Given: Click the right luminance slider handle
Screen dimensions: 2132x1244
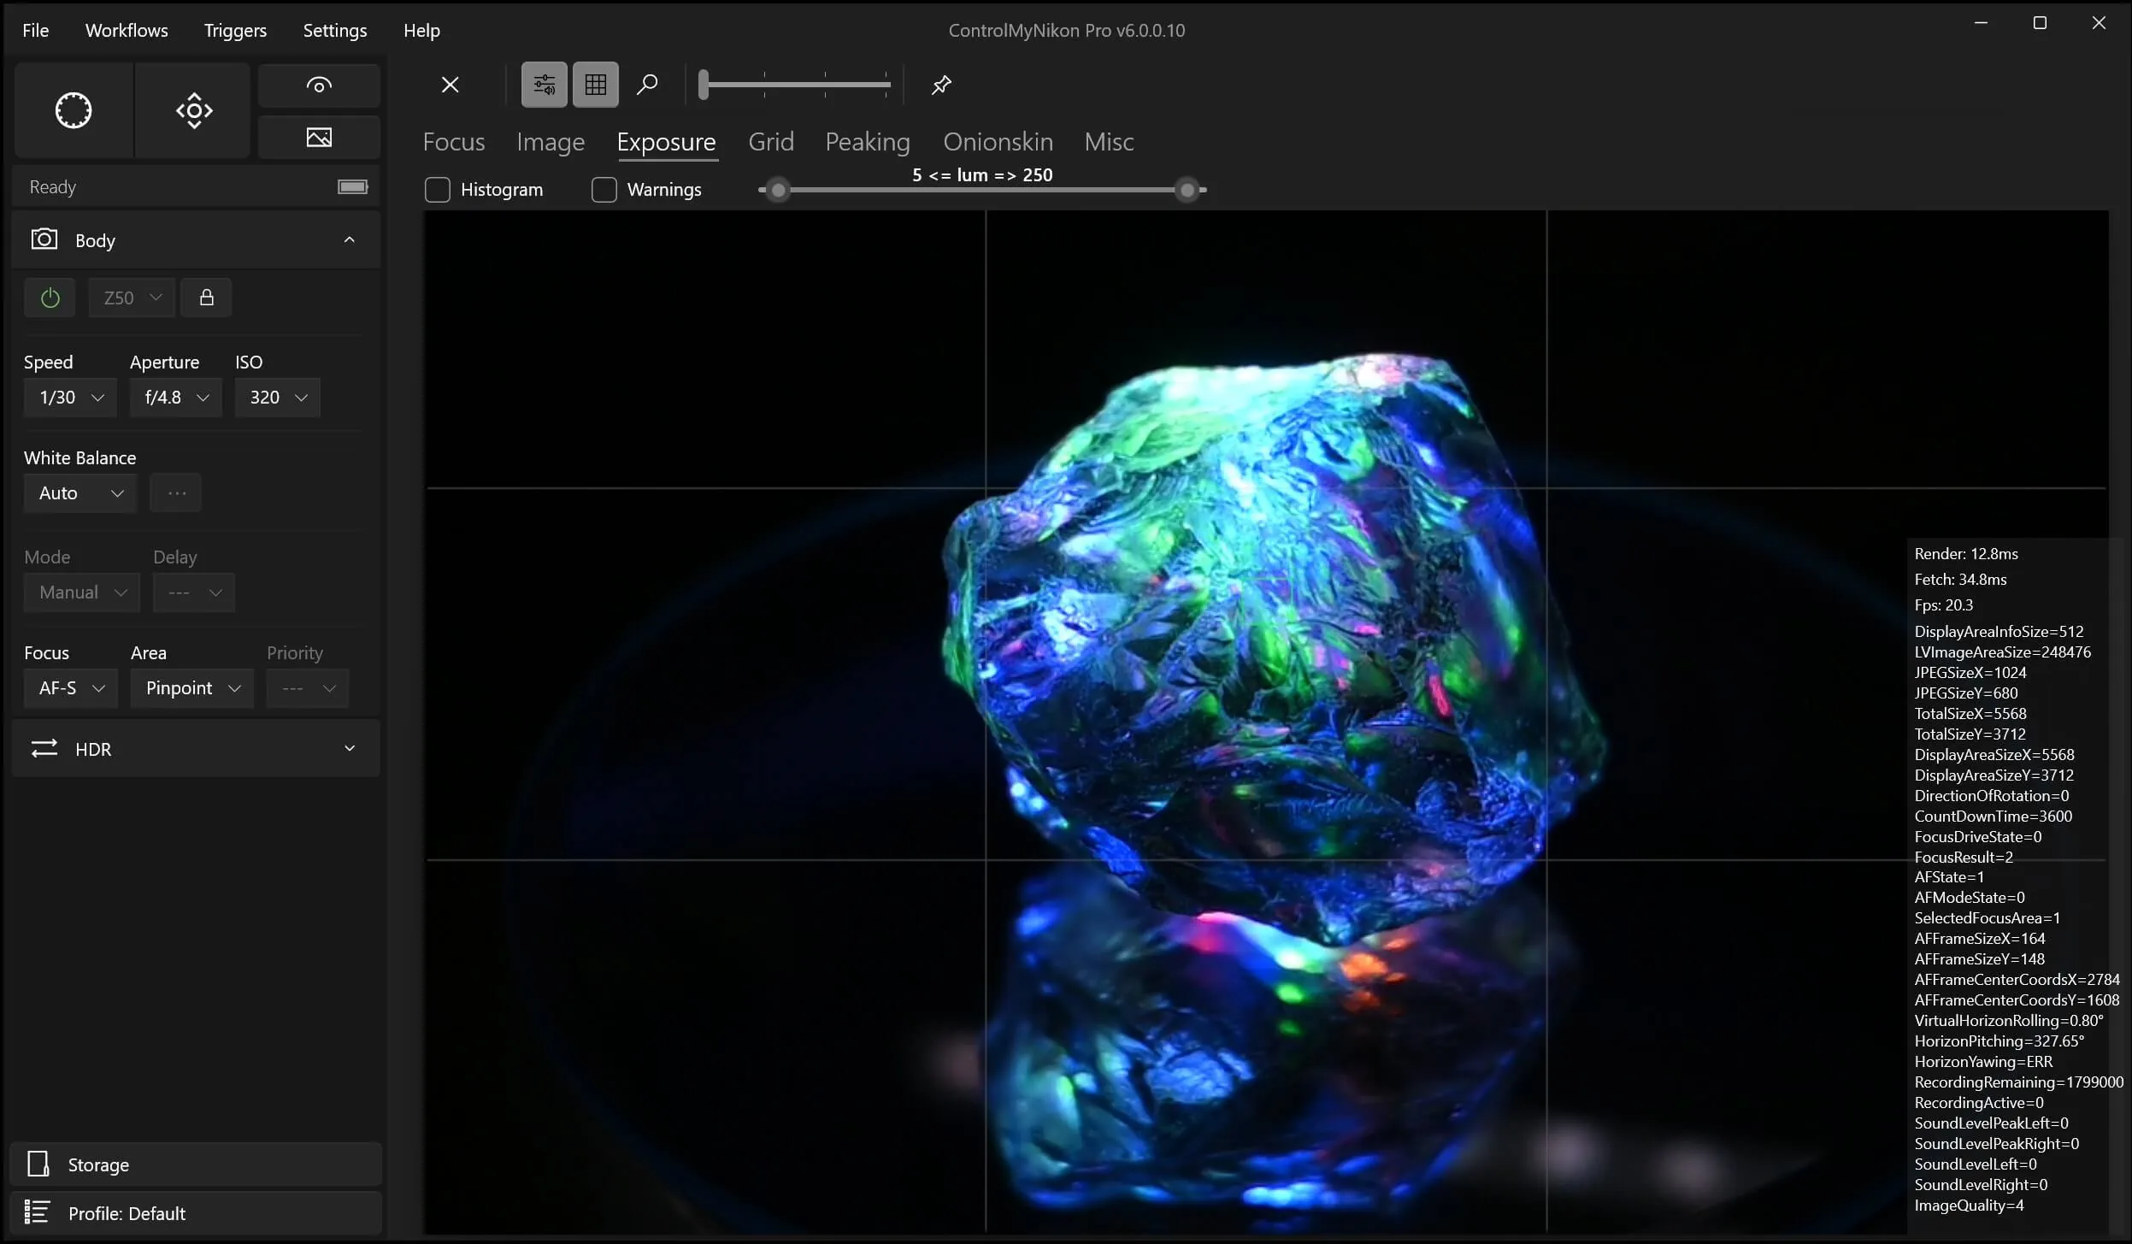Looking at the screenshot, I should click(x=1187, y=191).
